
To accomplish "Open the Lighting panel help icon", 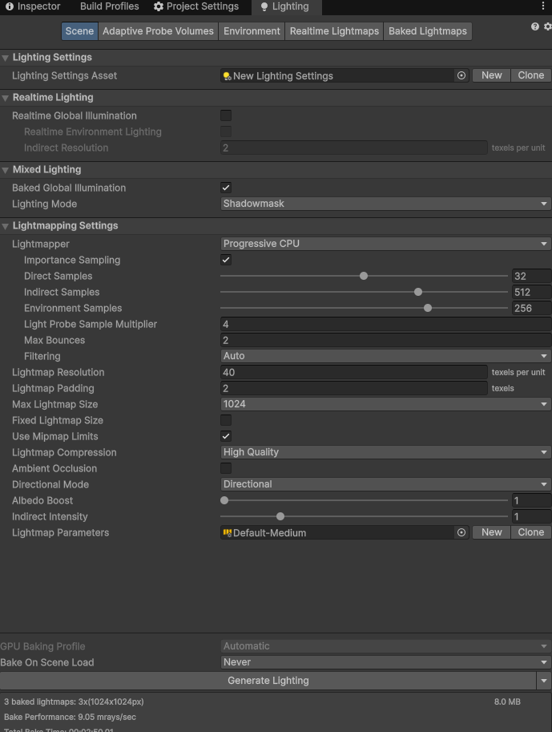I will 534,26.
